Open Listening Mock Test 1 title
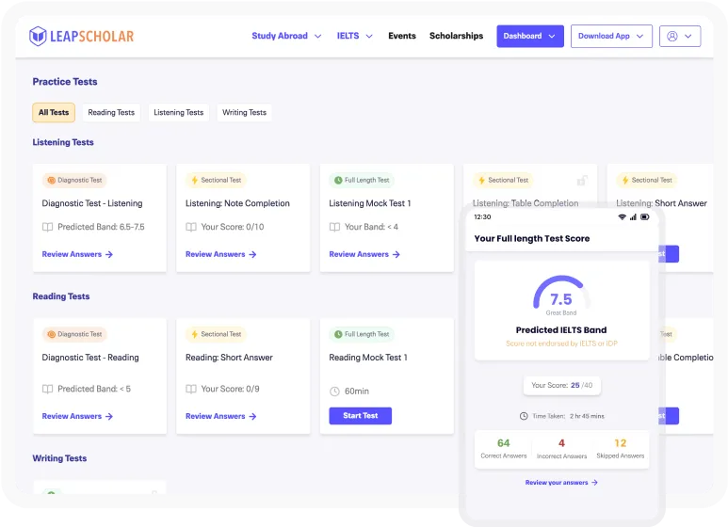Image resolution: width=728 pixels, height=527 pixels. 369,203
